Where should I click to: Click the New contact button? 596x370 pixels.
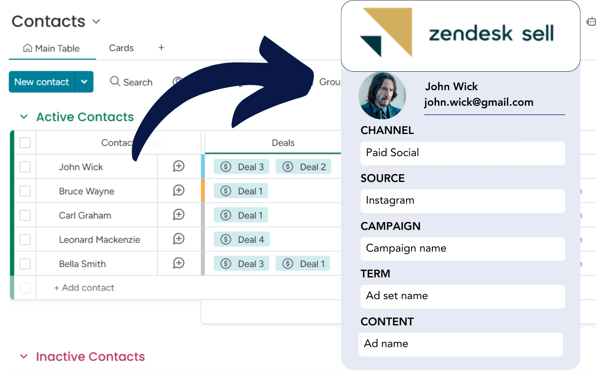[x=42, y=82]
